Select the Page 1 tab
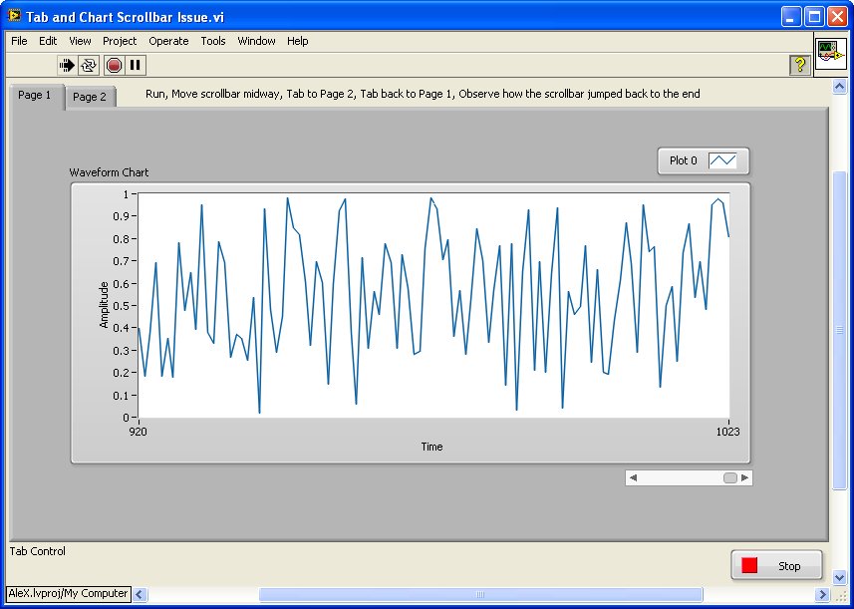 pyautogui.click(x=35, y=95)
